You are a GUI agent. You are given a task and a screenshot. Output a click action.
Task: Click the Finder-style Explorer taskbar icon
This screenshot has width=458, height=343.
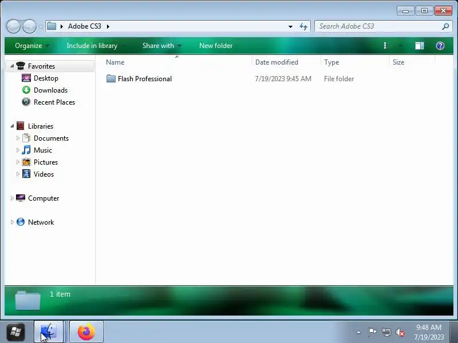click(x=49, y=332)
